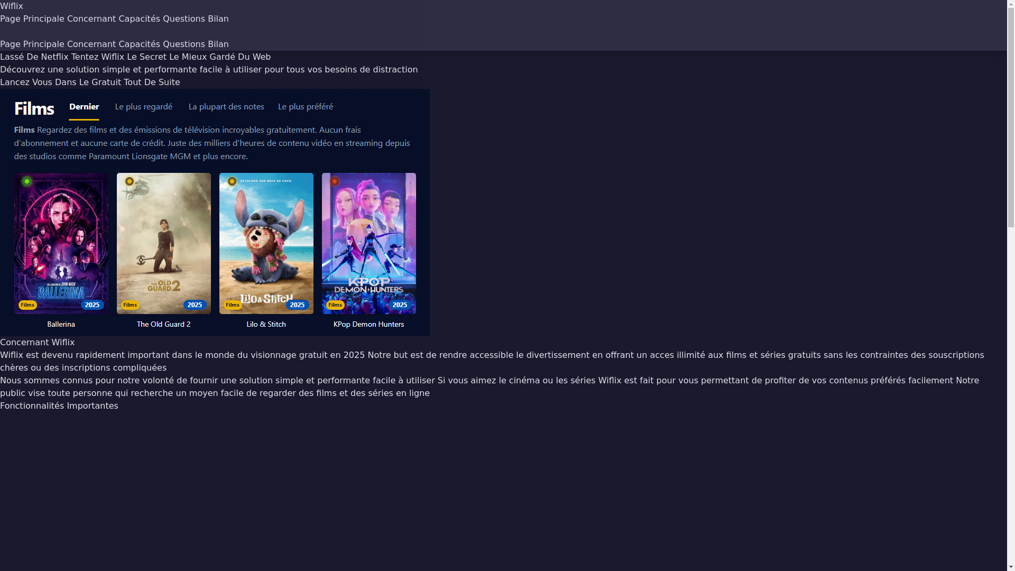
Task: Click the heading 'Lassé De Netflix Tentez Wiflix'
Action: pos(135,57)
